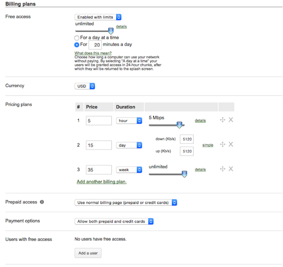Click the move handle for pricing plan 1
The width and height of the screenshot is (283, 267).
[223, 120]
